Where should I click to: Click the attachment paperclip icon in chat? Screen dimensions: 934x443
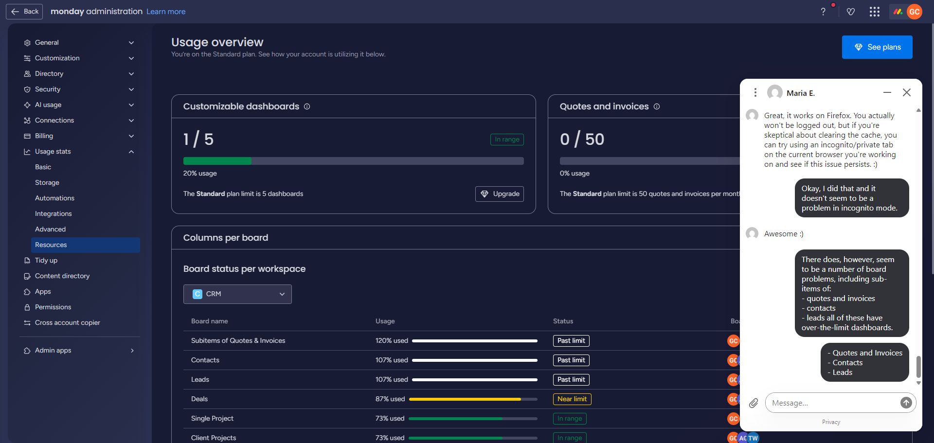point(754,403)
